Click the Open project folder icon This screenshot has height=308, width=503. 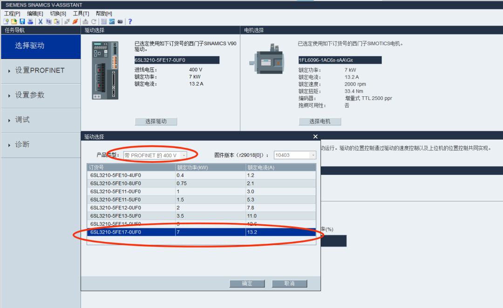tap(14, 21)
